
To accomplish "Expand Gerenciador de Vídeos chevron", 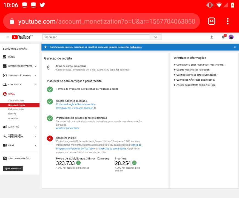I will (x=36, y=66).
